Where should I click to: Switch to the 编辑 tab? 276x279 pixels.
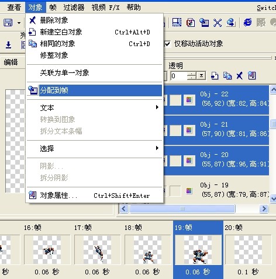(11, 62)
